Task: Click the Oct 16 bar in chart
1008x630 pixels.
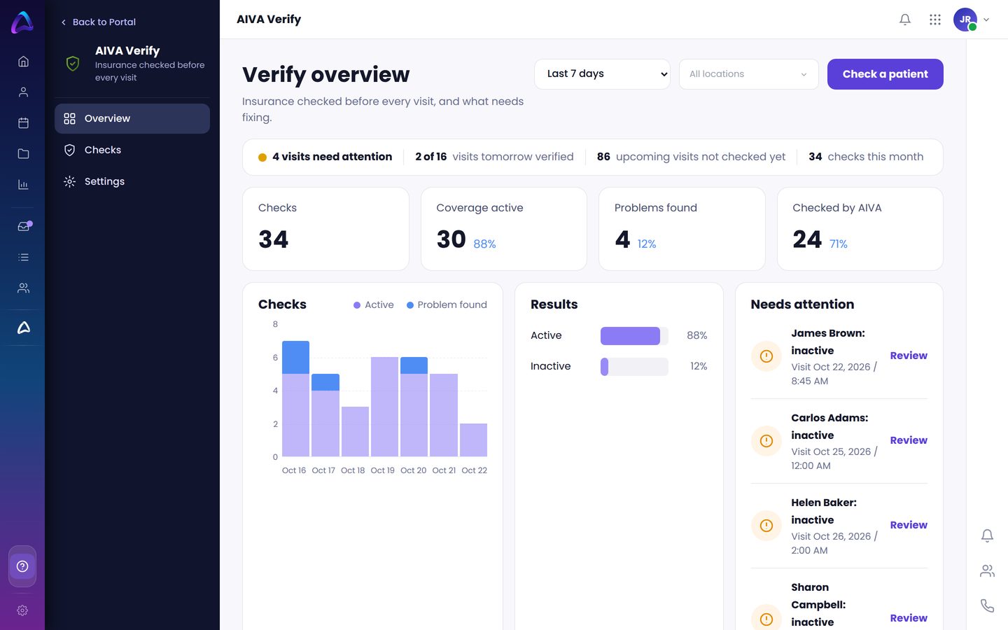Action: click(295, 399)
